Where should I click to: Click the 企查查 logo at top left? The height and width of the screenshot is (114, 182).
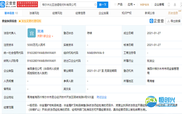point(8,4)
